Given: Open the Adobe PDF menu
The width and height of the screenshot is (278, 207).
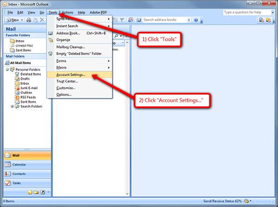Looking at the screenshot, I should click(x=98, y=12).
